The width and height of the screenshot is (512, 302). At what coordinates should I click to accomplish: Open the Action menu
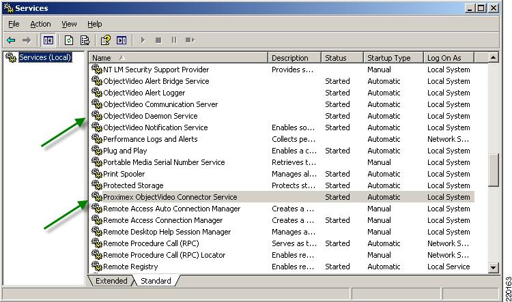pyautogui.click(x=40, y=24)
